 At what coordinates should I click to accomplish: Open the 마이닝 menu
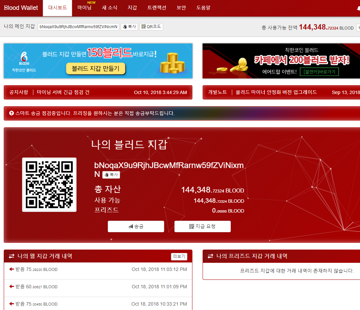click(x=85, y=8)
